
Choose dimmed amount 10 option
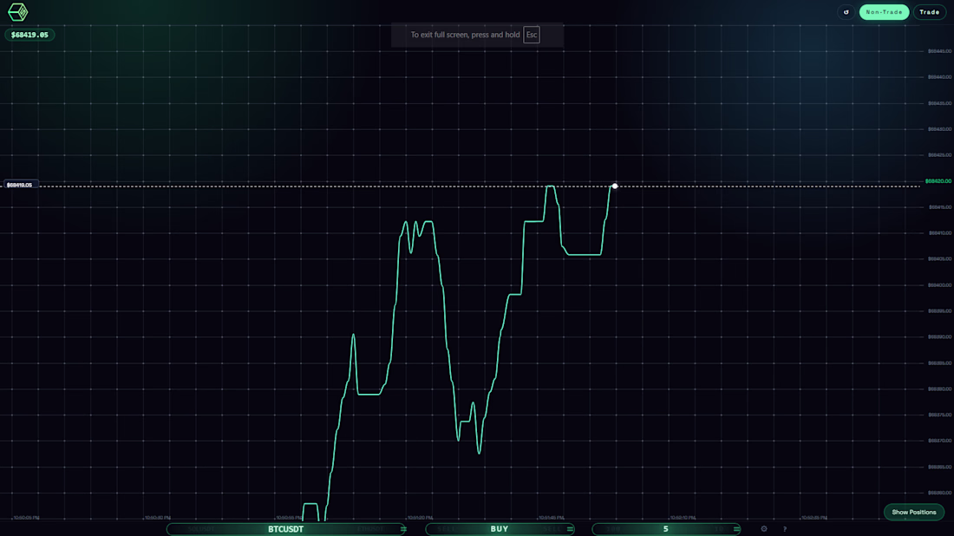click(x=719, y=529)
